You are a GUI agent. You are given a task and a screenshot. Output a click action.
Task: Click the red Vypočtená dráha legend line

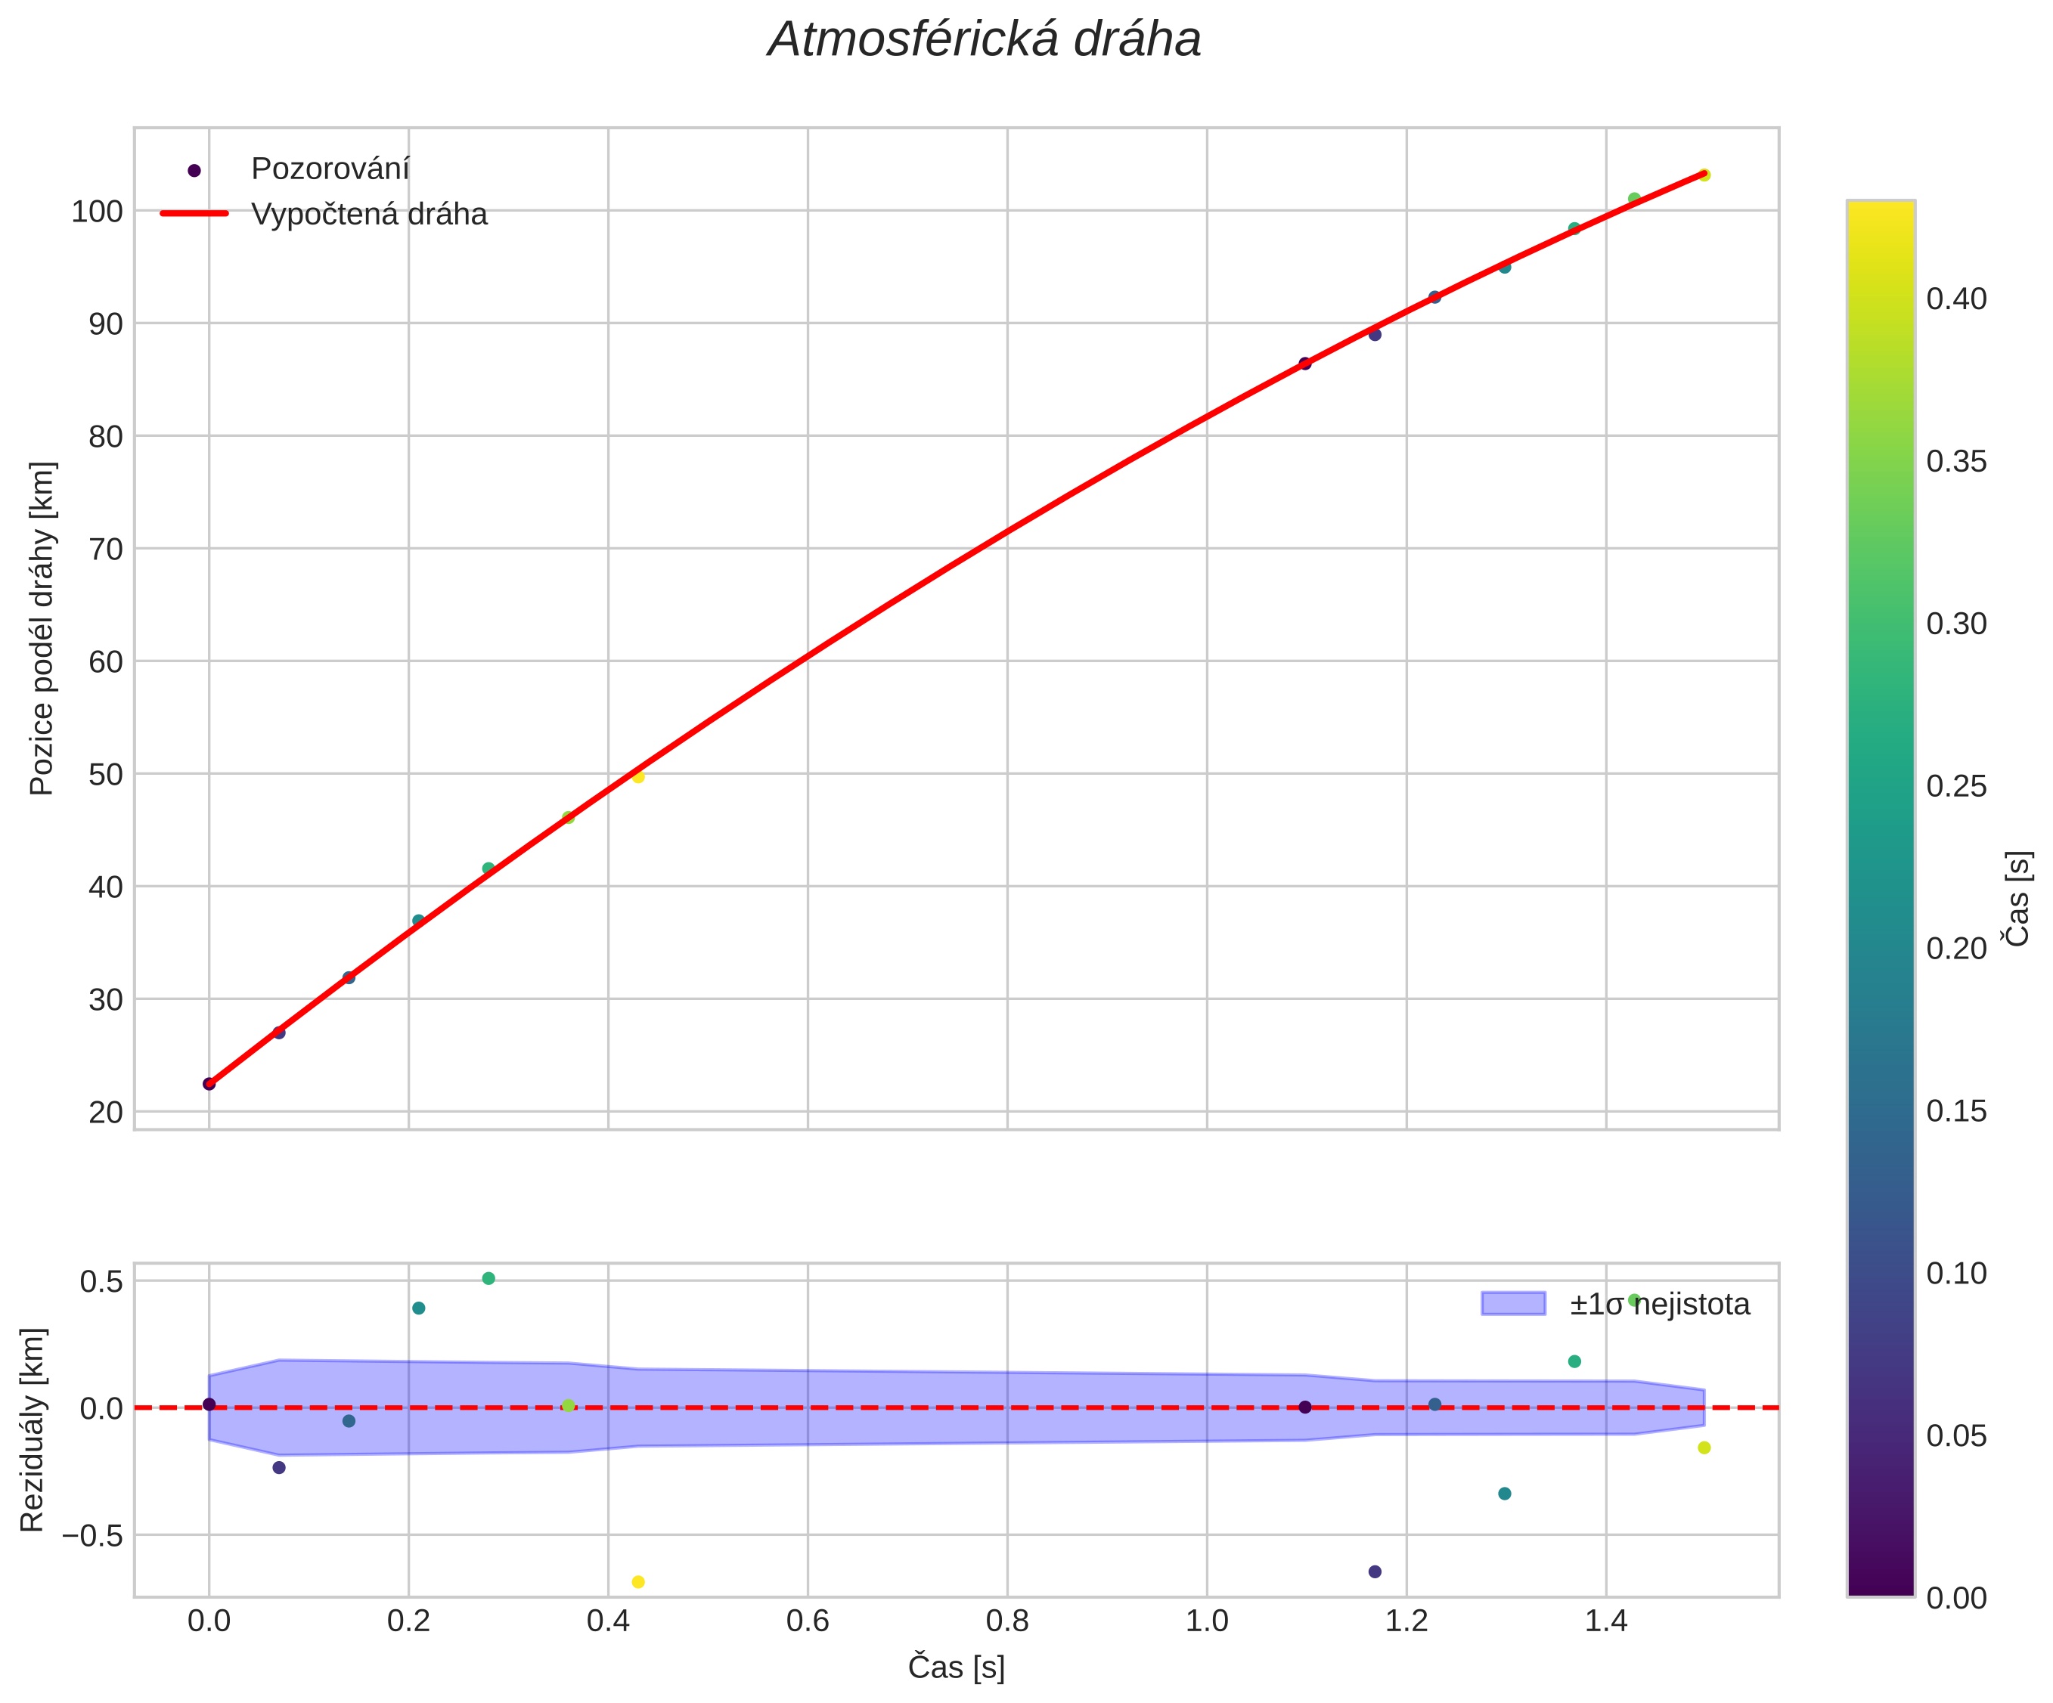click(194, 213)
